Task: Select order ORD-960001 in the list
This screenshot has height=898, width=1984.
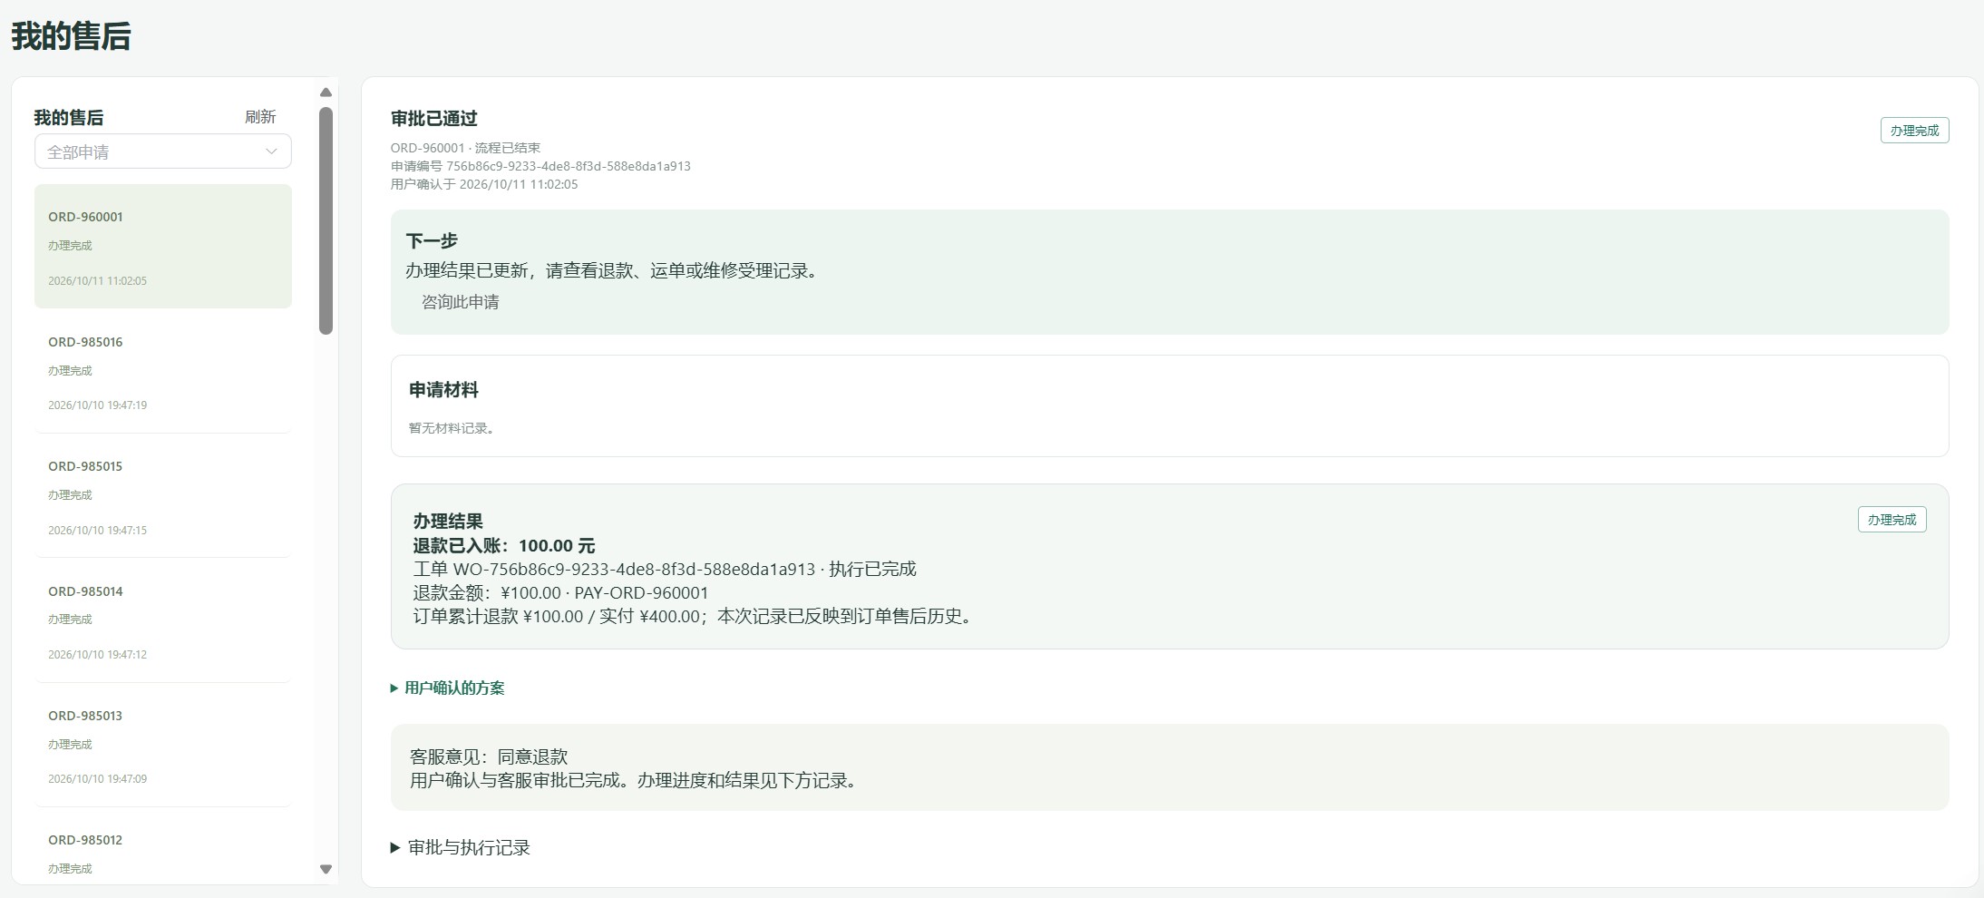Action: click(163, 247)
